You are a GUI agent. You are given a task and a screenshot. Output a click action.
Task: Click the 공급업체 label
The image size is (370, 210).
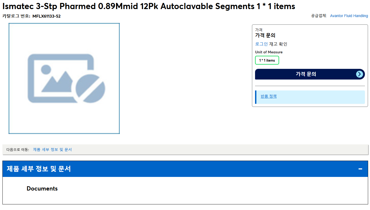[x=319, y=16]
